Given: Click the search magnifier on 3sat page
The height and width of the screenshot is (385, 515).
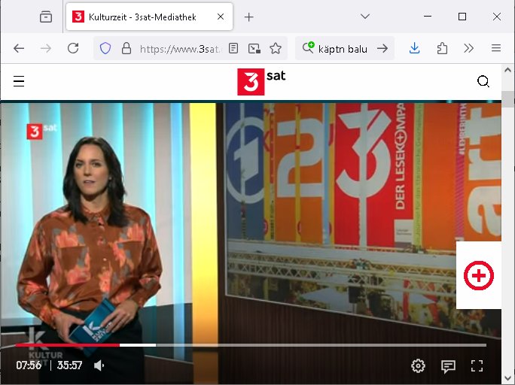Looking at the screenshot, I should (483, 82).
